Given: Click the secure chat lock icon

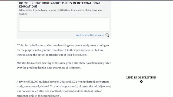Looking at the screenshot, I should pyautogui.click(x=107, y=35).
